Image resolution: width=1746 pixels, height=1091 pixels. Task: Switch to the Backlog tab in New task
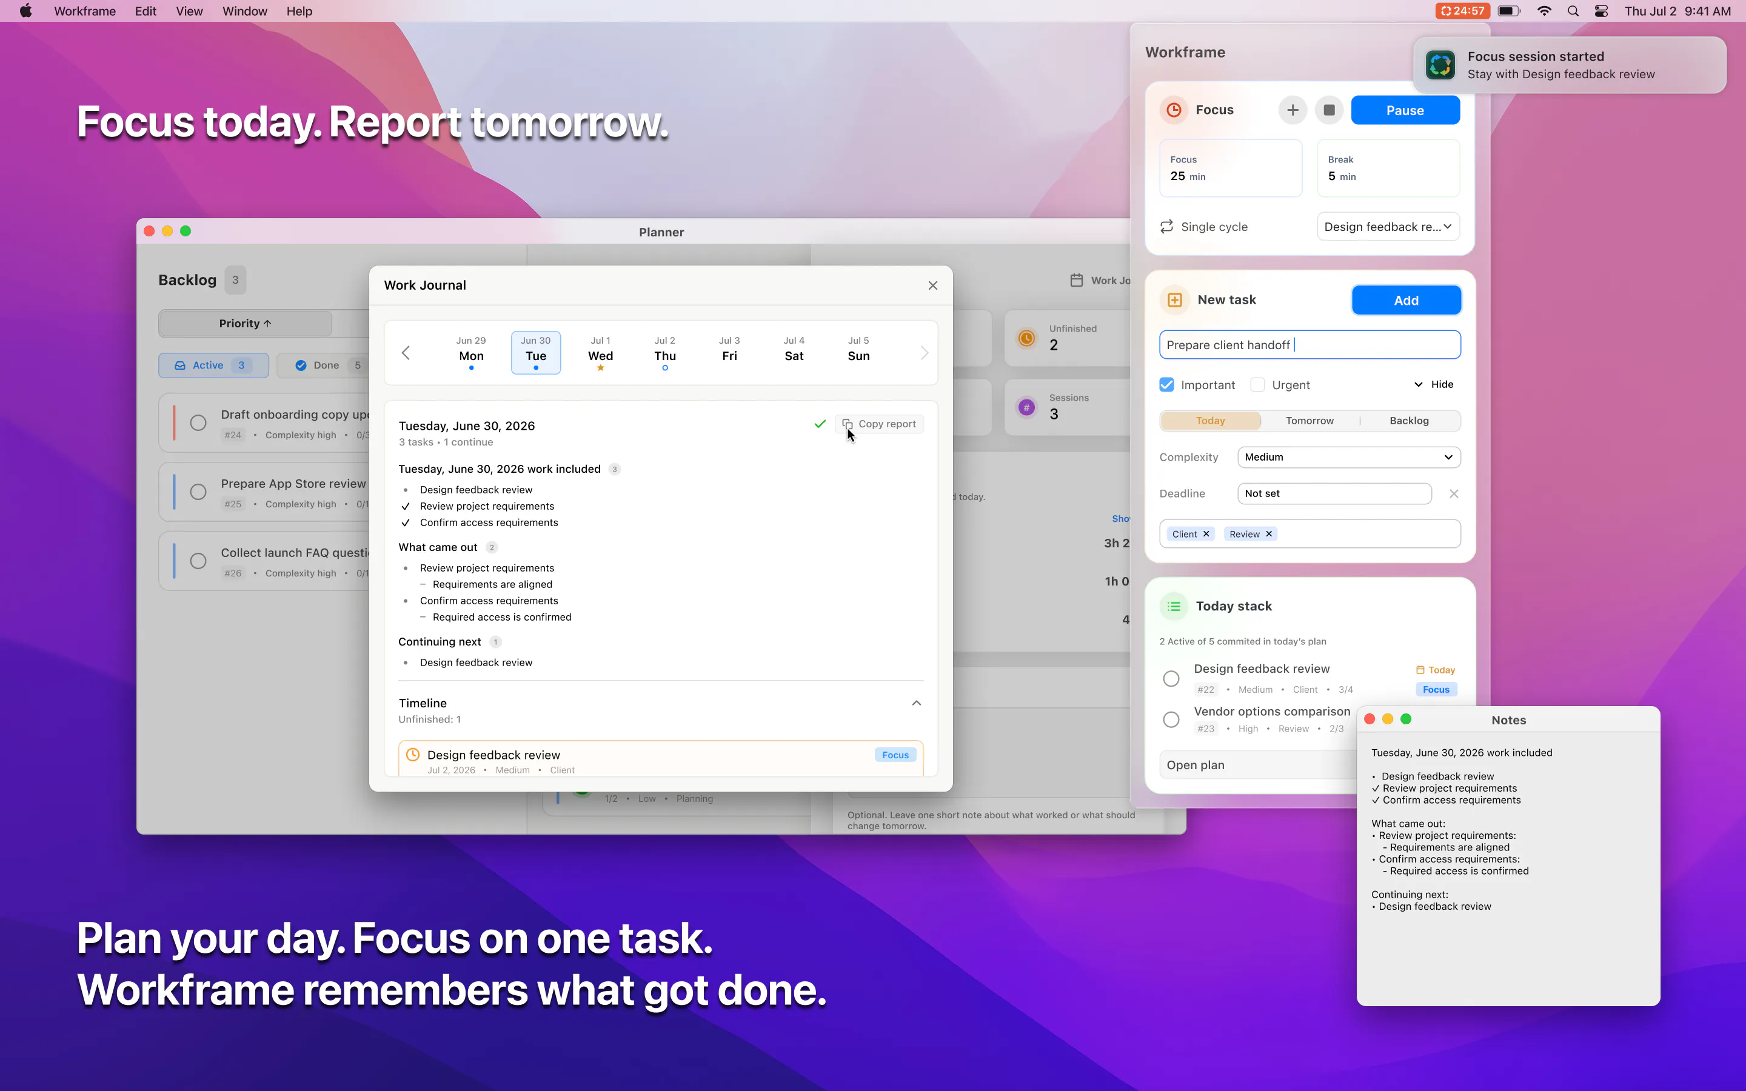1409,421
